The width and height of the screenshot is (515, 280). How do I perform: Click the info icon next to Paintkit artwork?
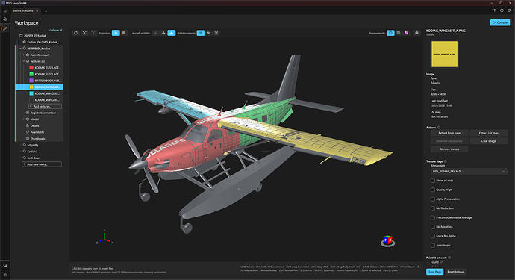[x=449, y=258]
